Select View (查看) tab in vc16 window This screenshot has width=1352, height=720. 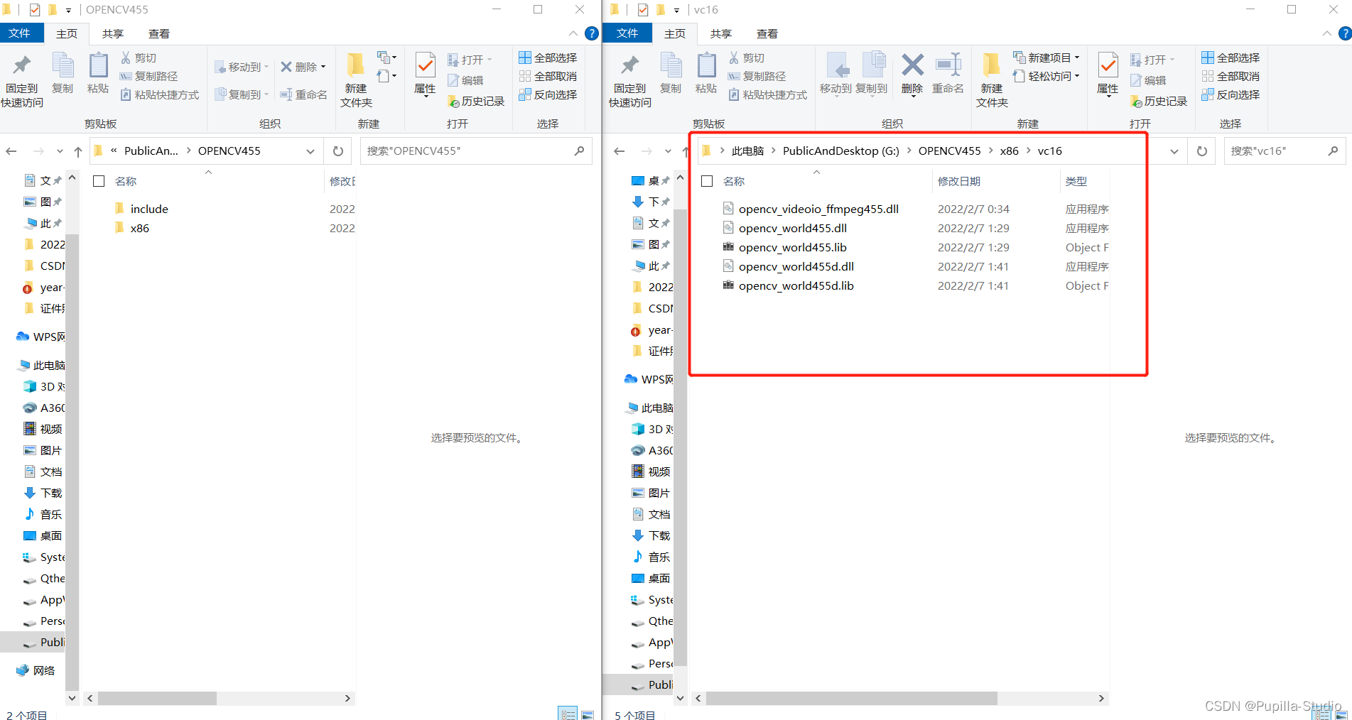click(x=767, y=33)
